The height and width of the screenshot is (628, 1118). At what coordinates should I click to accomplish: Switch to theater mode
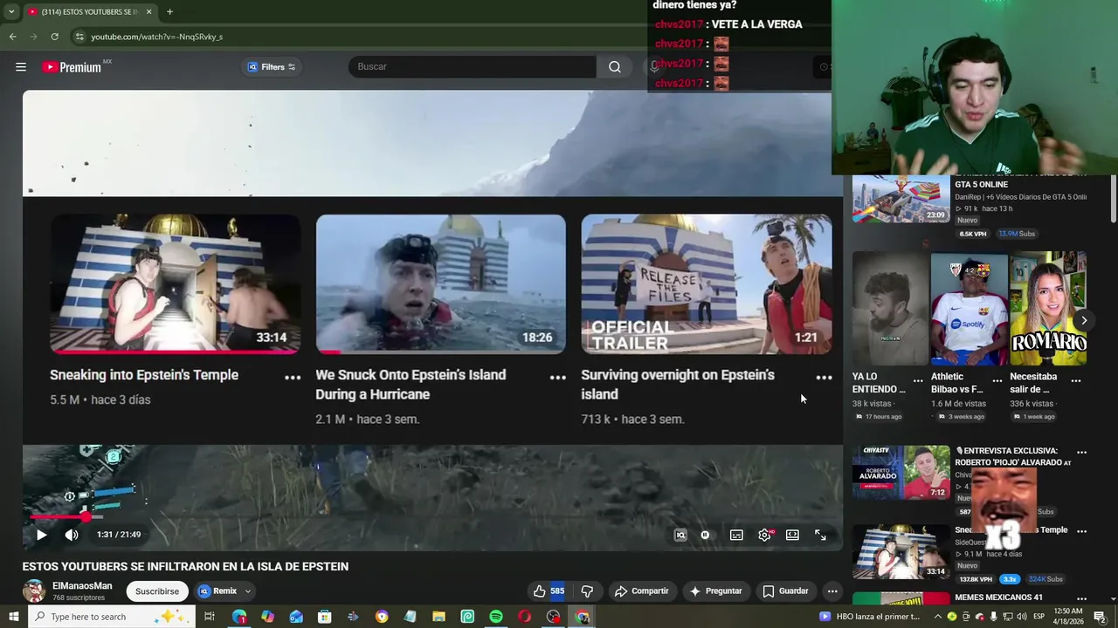point(792,536)
